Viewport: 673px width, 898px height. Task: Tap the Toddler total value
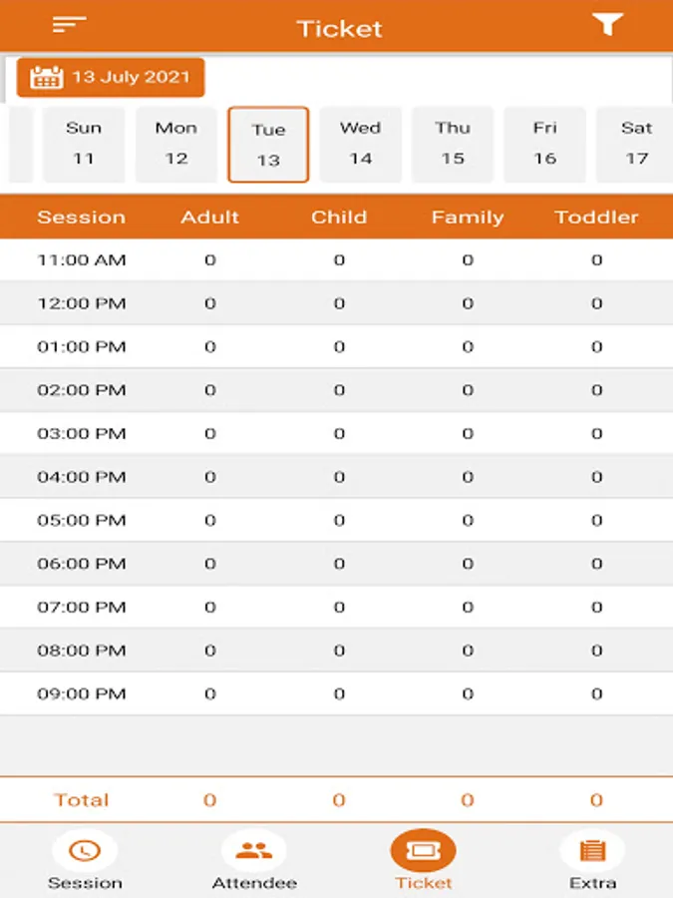[x=596, y=799]
